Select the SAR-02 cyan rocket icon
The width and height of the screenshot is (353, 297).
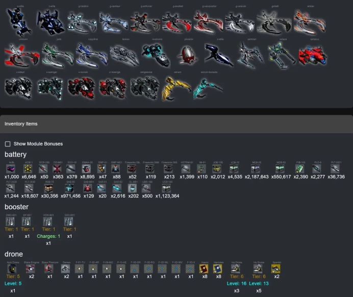[x=117, y=188]
